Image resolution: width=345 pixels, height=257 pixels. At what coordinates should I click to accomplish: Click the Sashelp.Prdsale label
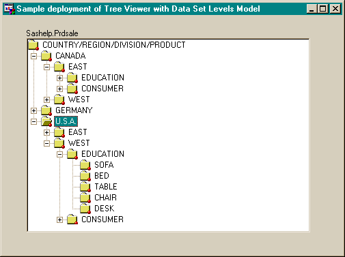[x=52, y=33]
